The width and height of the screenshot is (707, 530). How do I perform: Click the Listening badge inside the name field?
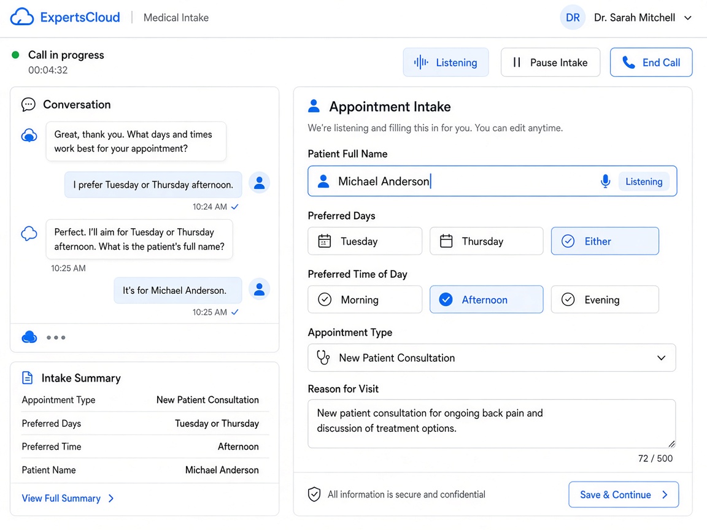[x=644, y=182]
